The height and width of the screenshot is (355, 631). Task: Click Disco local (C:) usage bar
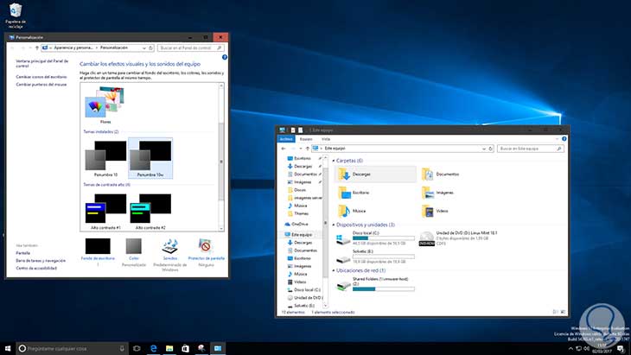tap(384, 238)
